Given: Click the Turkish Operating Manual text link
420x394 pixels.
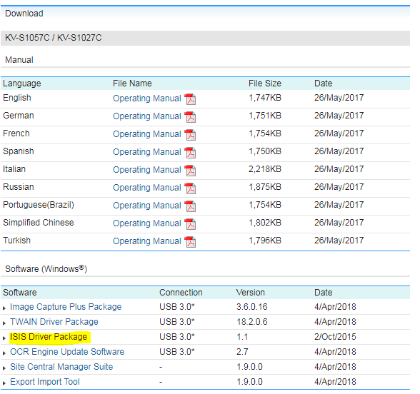Looking at the screenshot, I should [147, 241].
